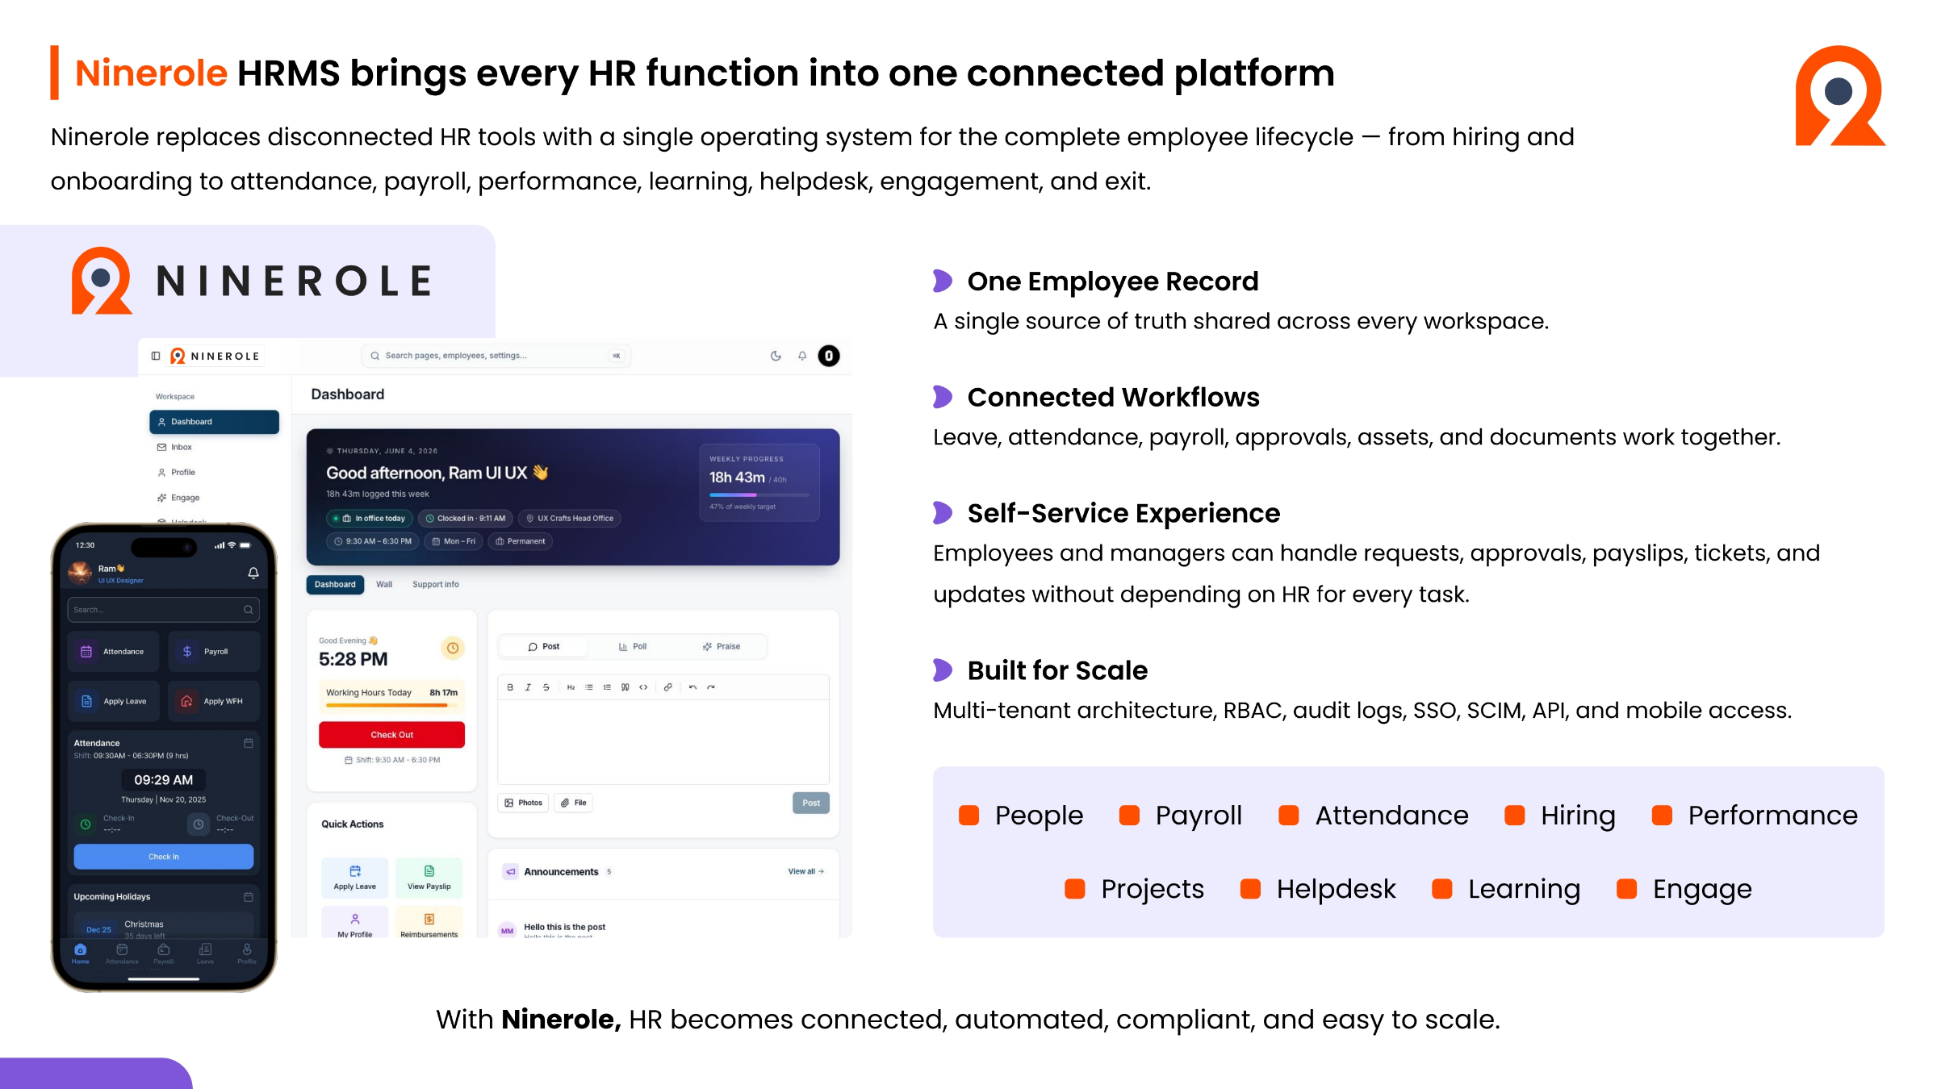Image resolution: width=1937 pixels, height=1089 pixels.
Task: Click the View Payslip quick action tile
Action: click(429, 877)
